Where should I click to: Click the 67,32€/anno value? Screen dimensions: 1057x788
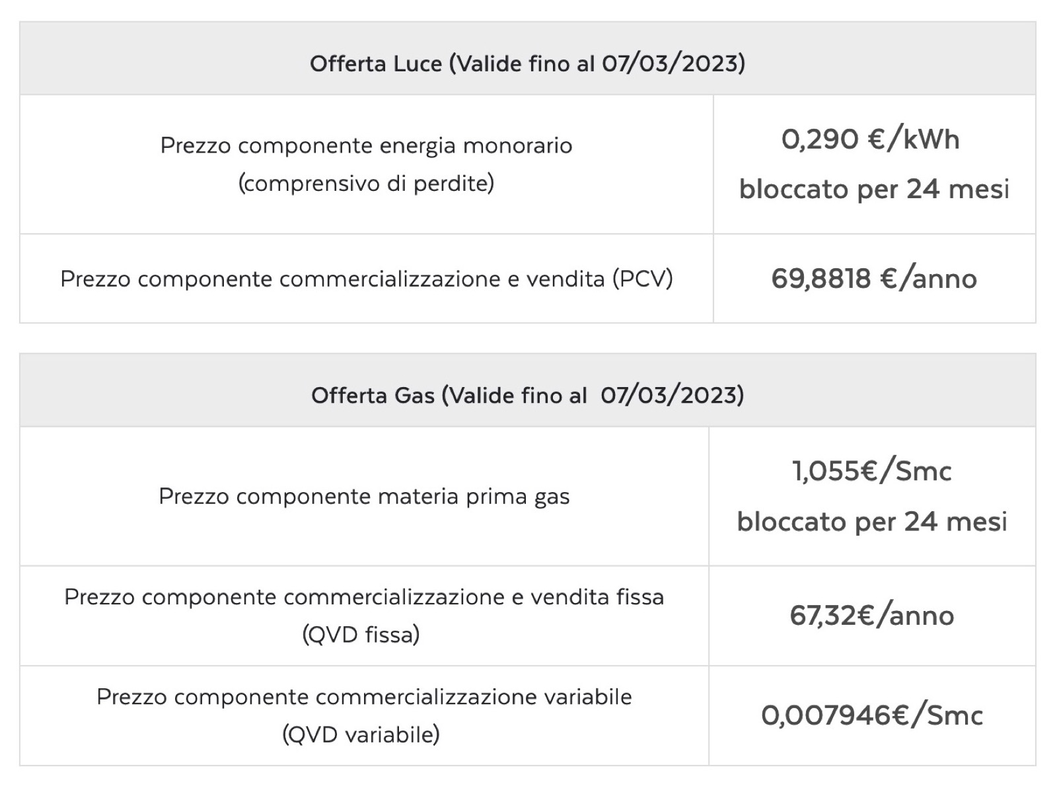coord(871,616)
